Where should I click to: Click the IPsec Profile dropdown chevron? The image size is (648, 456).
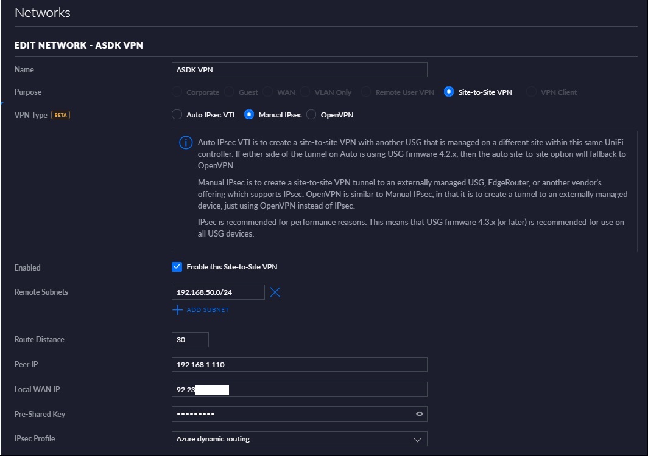click(x=417, y=439)
